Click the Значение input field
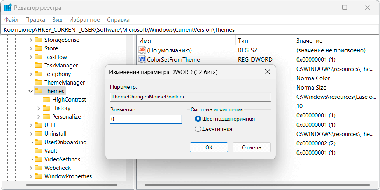Viewport: 380px width, 190px height. (145, 119)
